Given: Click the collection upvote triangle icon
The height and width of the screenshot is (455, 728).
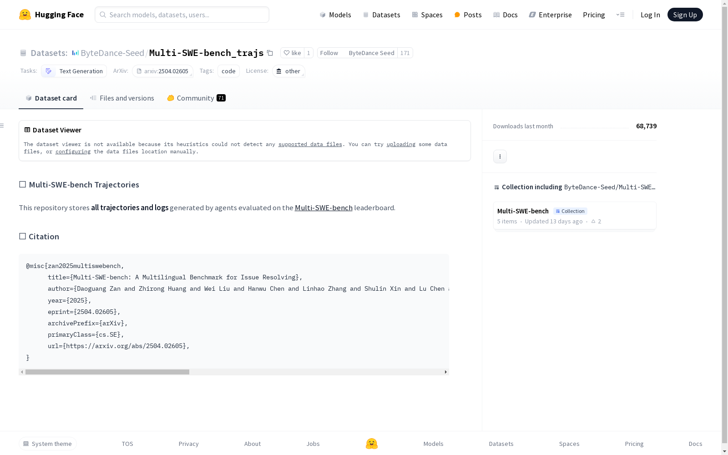Looking at the screenshot, I should point(593,221).
